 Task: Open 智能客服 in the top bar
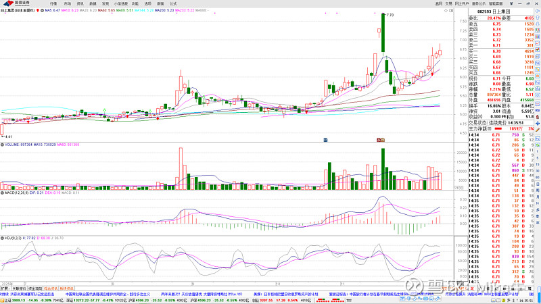(x=496, y=3)
